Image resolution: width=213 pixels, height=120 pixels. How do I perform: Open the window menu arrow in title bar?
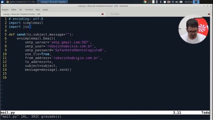pos(2,6)
